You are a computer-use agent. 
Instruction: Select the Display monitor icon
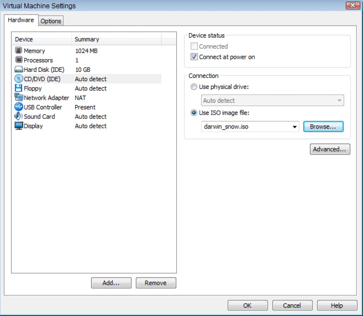19,126
